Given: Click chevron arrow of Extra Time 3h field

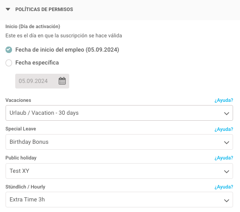Looking at the screenshot, I should (227, 200).
